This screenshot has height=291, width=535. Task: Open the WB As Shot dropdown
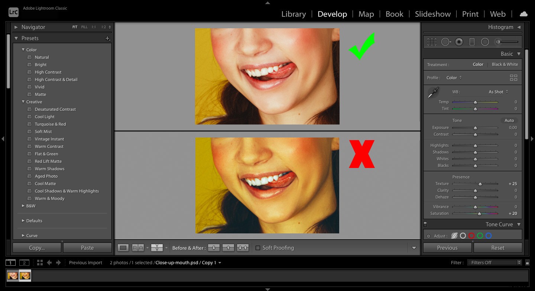(497, 91)
